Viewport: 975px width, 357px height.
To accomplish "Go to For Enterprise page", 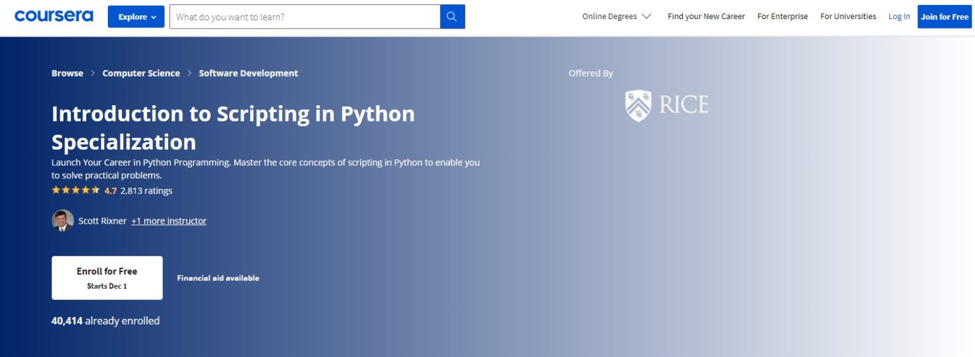I will (x=782, y=16).
